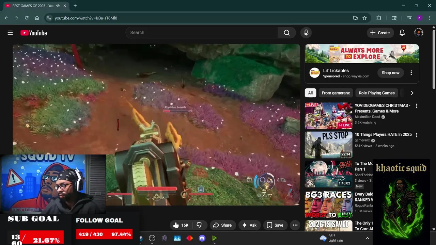Image resolution: width=436 pixels, height=245 pixels.
Task: Click the Ask button
Action: pos(249,225)
